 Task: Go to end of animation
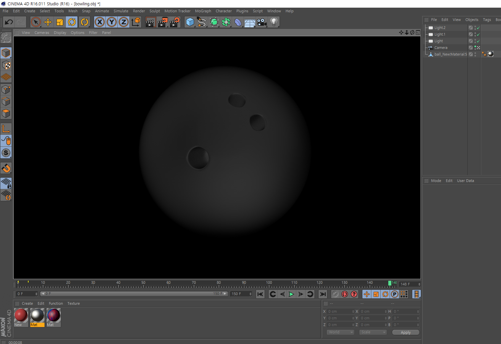322,294
